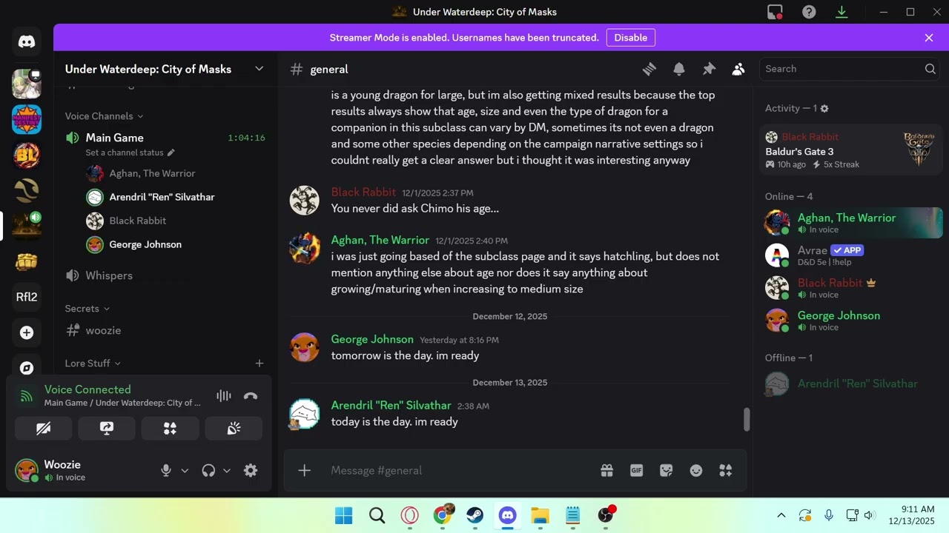The image size is (949, 533).
Task: Create channel in Lore Stuff category
Action: (x=259, y=363)
